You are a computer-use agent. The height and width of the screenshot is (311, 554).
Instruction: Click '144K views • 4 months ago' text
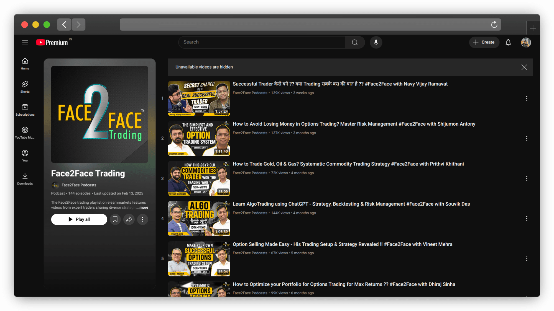(293, 213)
